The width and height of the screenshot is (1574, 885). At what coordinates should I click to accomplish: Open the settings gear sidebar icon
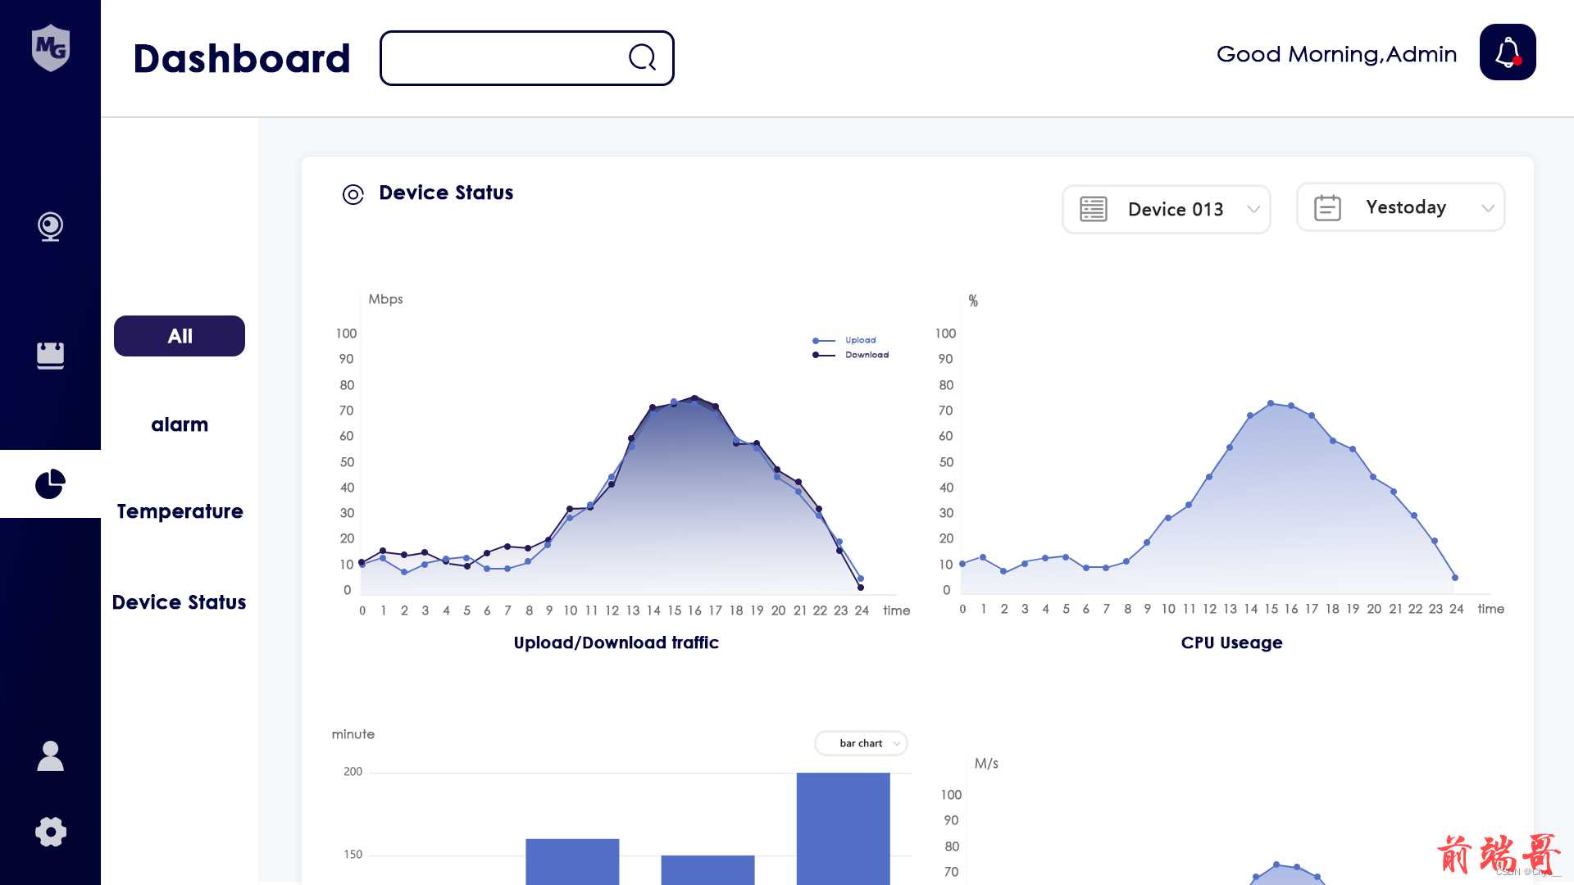(x=50, y=832)
